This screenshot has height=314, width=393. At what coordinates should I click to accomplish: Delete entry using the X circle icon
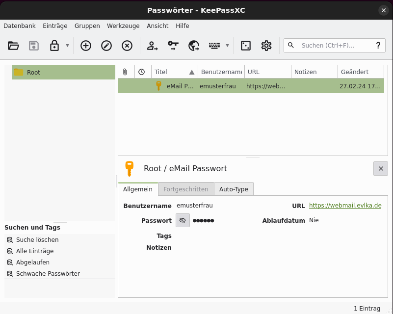pyautogui.click(x=127, y=46)
